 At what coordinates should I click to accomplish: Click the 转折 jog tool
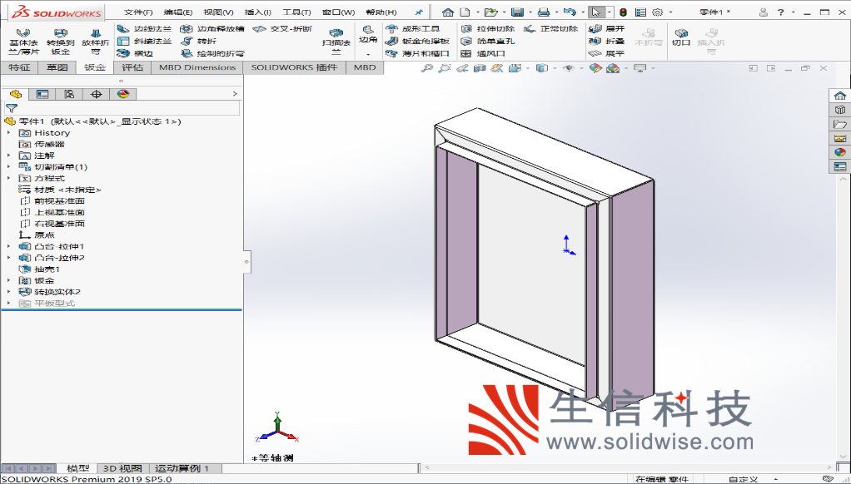click(199, 42)
